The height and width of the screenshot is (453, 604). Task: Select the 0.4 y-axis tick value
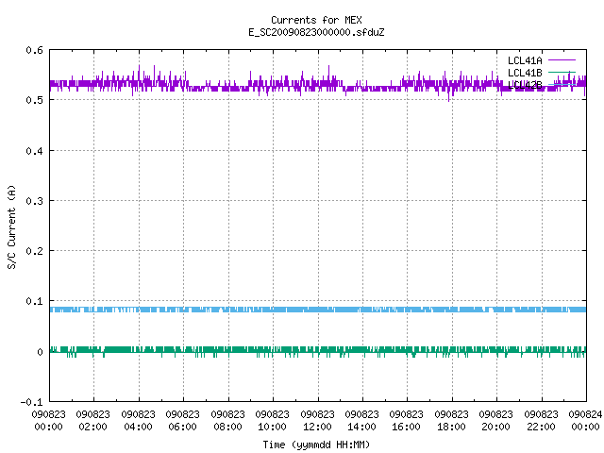(x=34, y=151)
